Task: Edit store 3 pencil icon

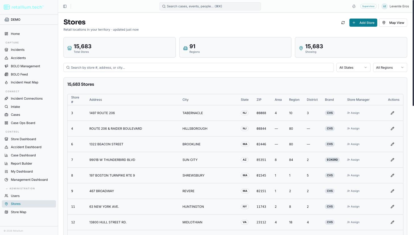Action: (x=392, y=113)
